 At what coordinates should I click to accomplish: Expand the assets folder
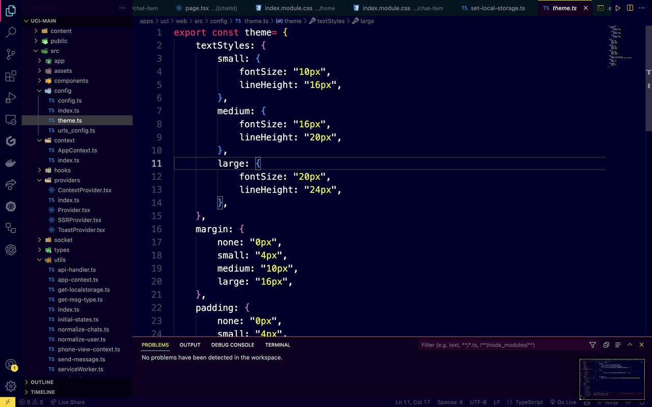coord(77,71)
